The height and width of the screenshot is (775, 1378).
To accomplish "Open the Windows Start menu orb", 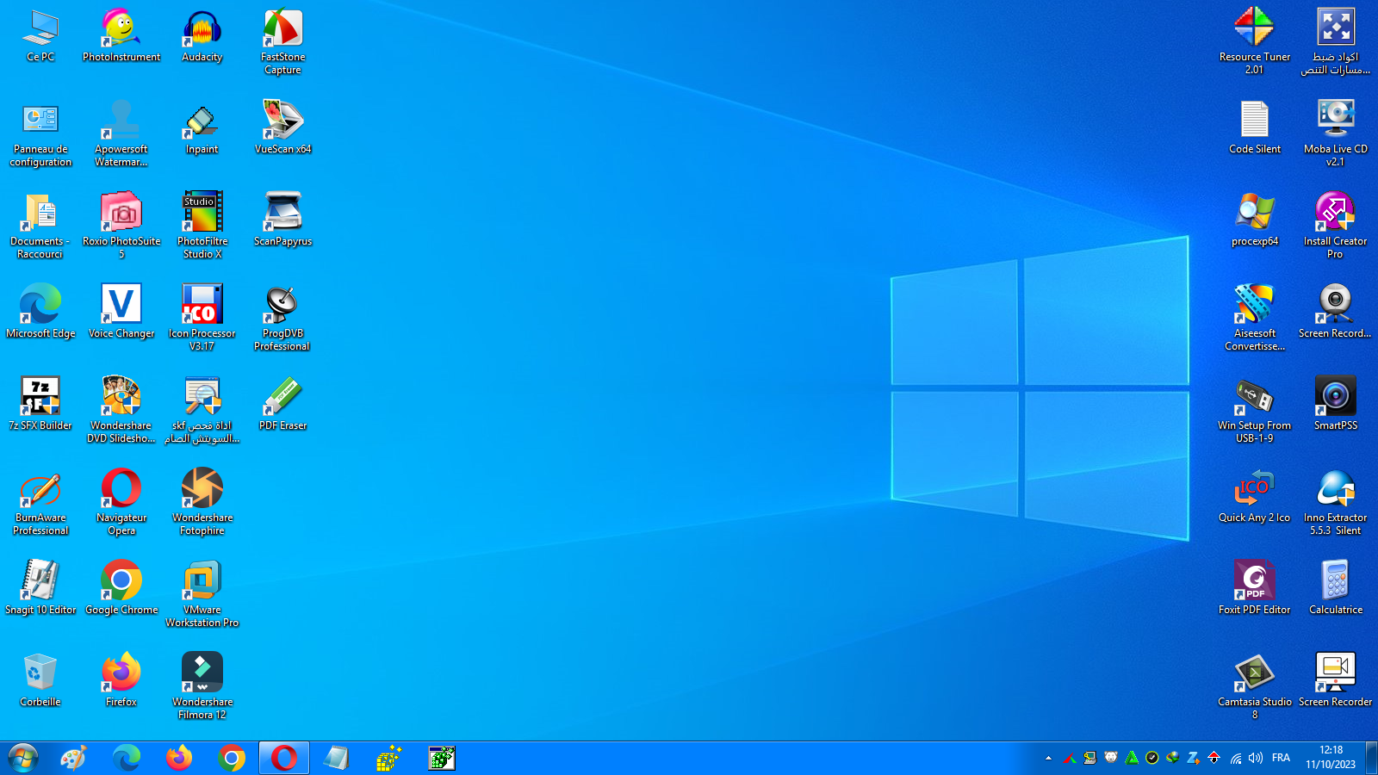I will point(23,759).
